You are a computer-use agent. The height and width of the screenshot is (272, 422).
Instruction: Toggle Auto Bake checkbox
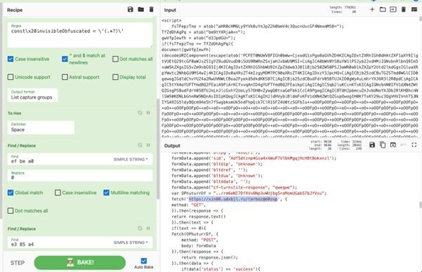coord(144,261)
